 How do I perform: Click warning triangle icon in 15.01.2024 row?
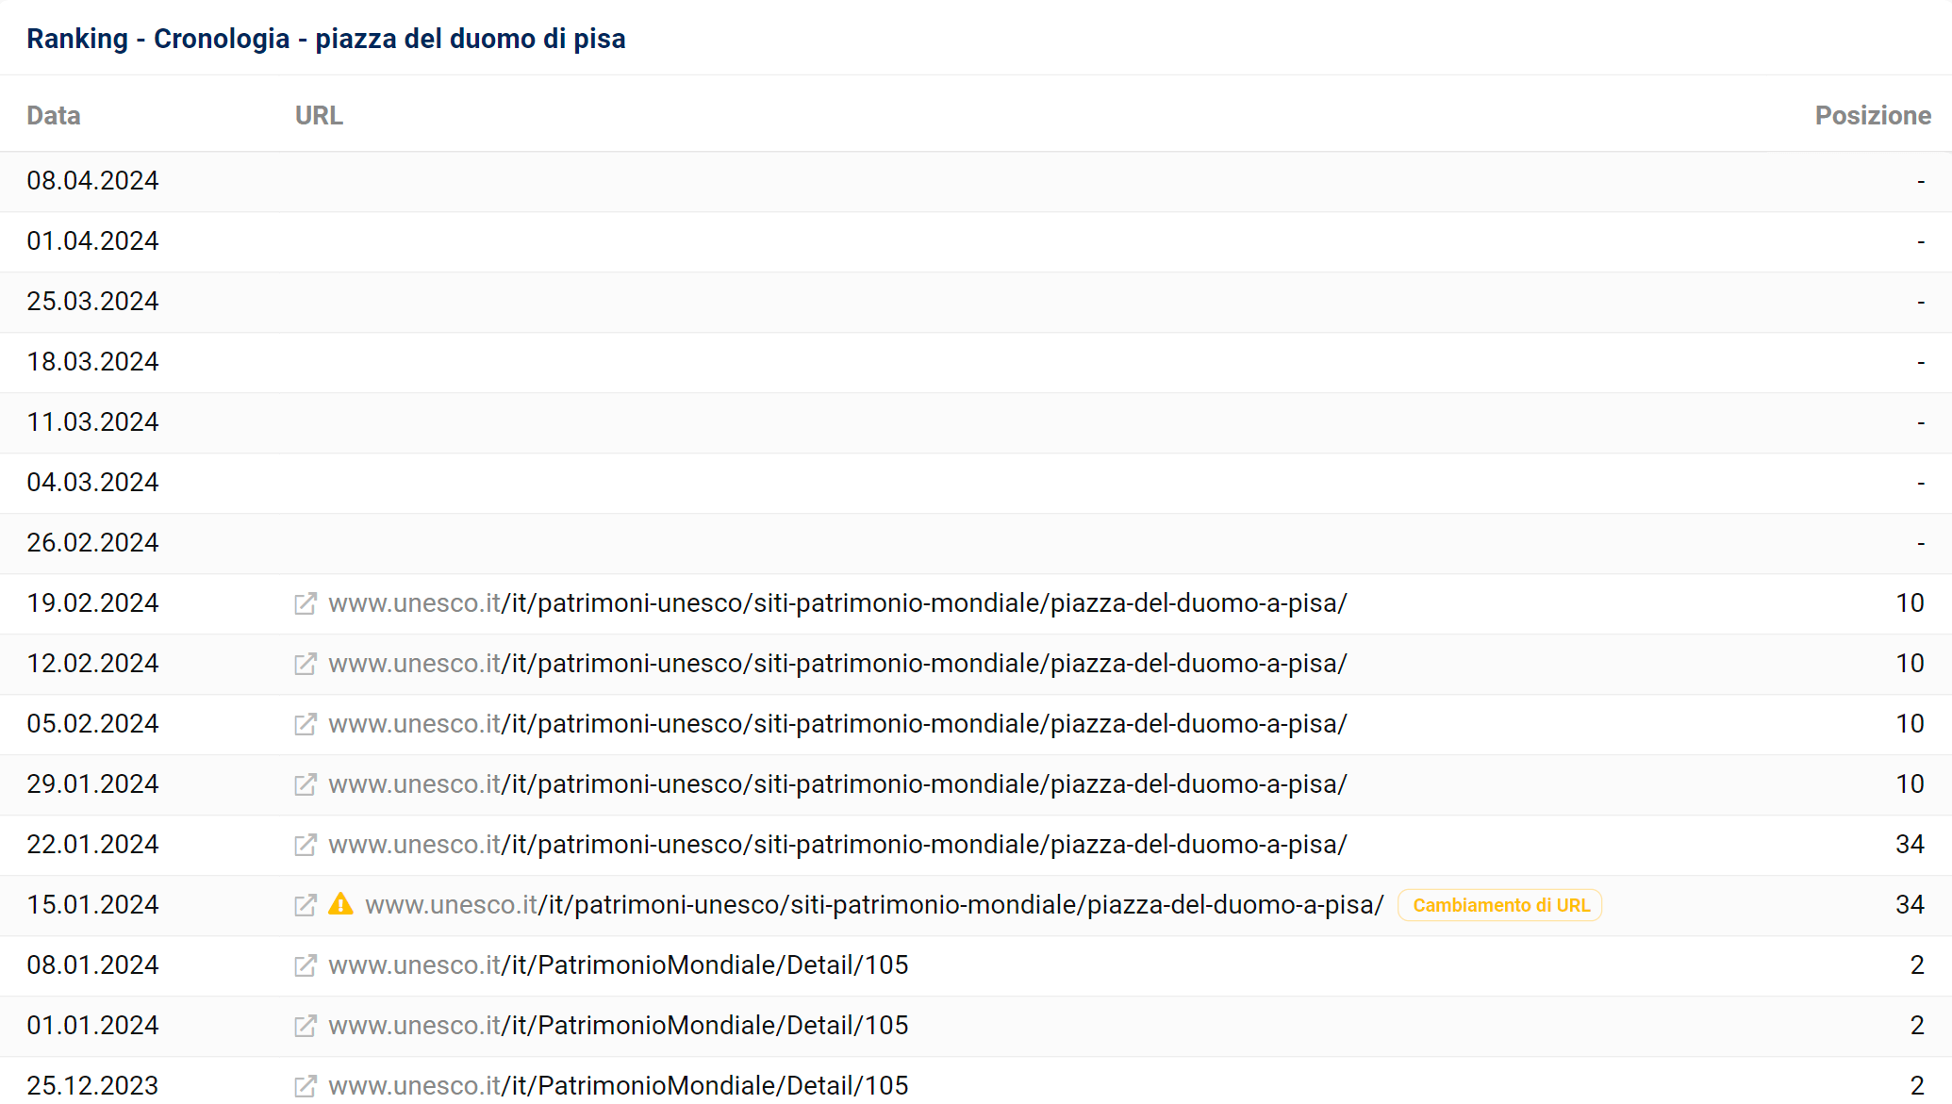340,905
